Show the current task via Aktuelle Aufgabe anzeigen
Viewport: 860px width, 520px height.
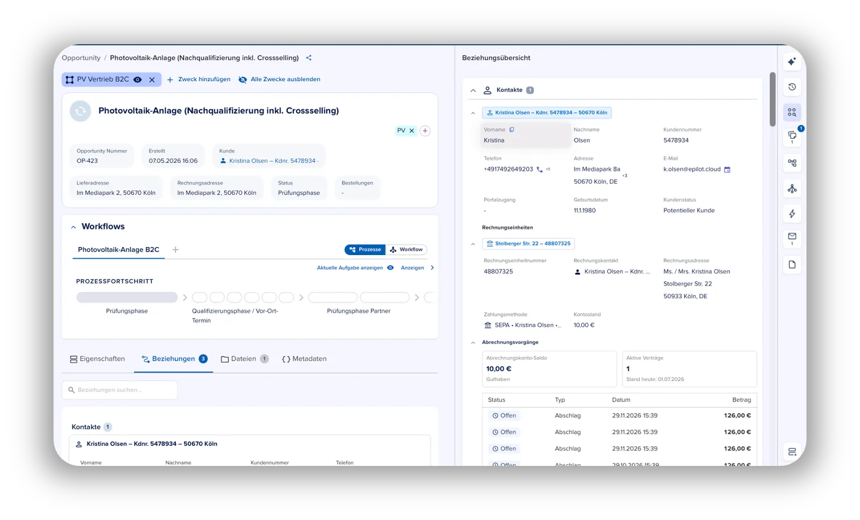(x=355, y=268)
